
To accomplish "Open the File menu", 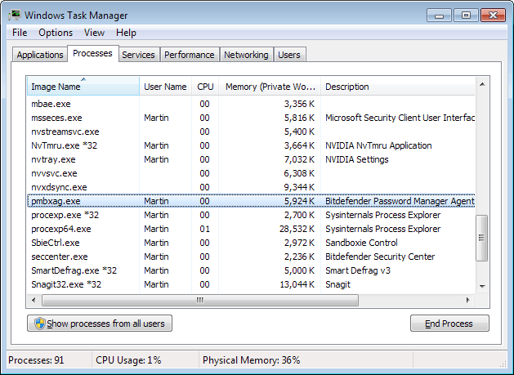I will (x=20, y=33).
